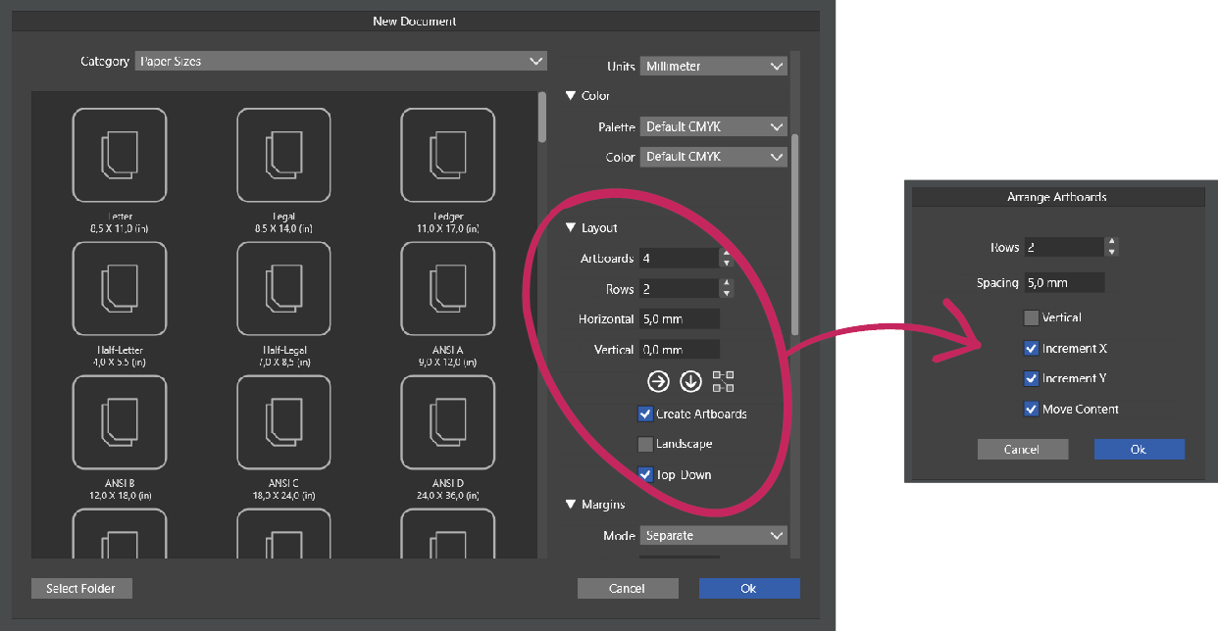Choose the ANSI A paper icon
The image size is (1218, 631).
447,289
